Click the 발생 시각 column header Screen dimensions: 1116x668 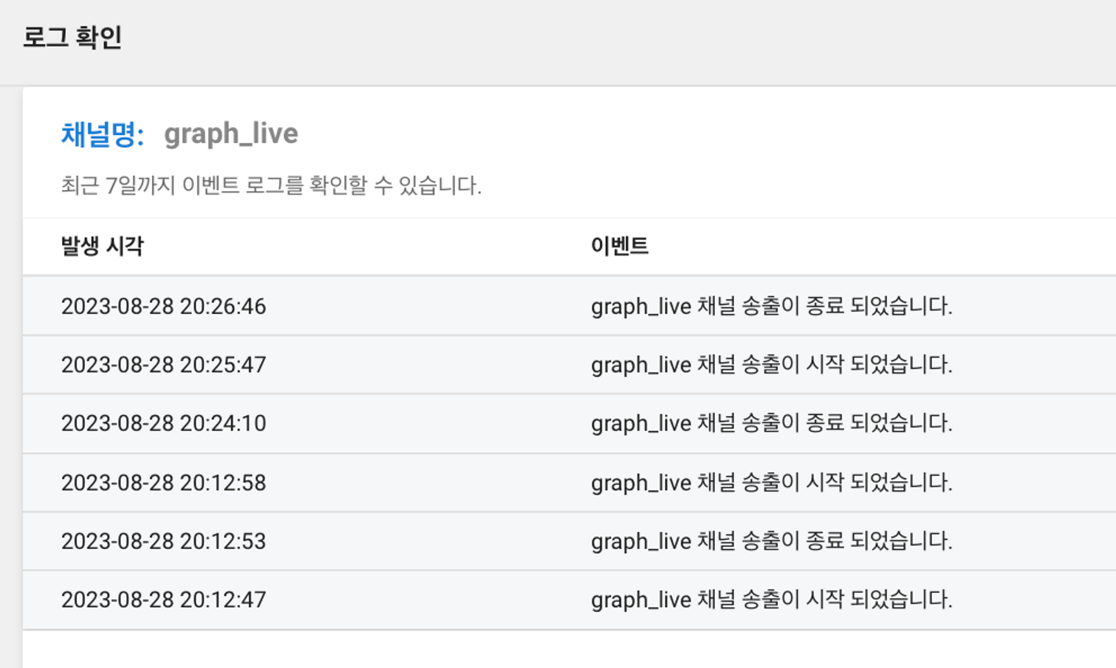(102, 246)
